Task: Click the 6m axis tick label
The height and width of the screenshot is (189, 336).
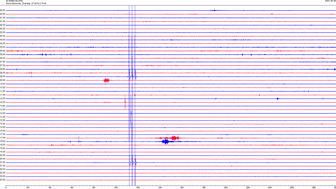Action: coord(72,188)
